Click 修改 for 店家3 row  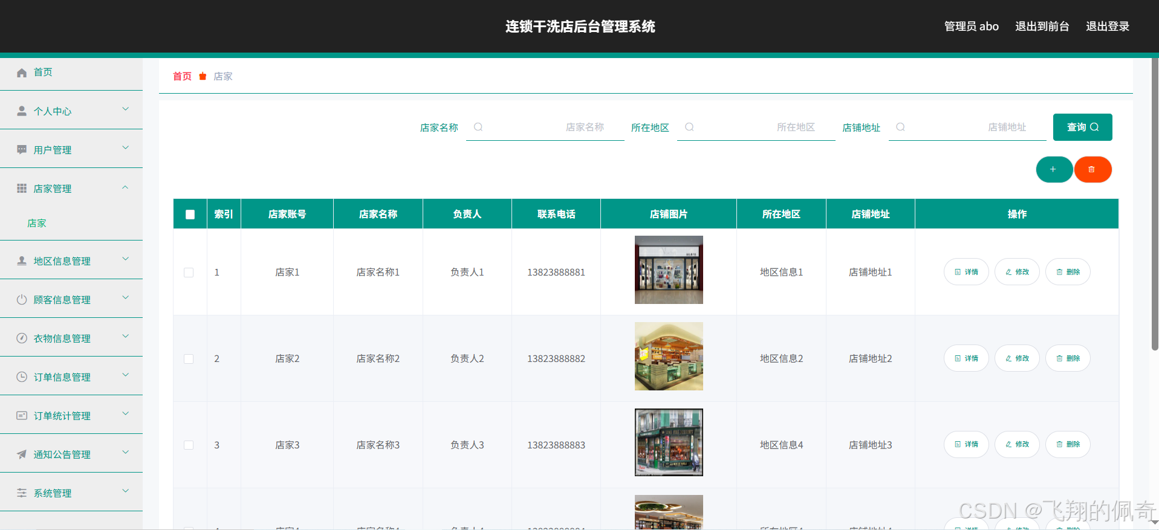(x=1017, y=444)
